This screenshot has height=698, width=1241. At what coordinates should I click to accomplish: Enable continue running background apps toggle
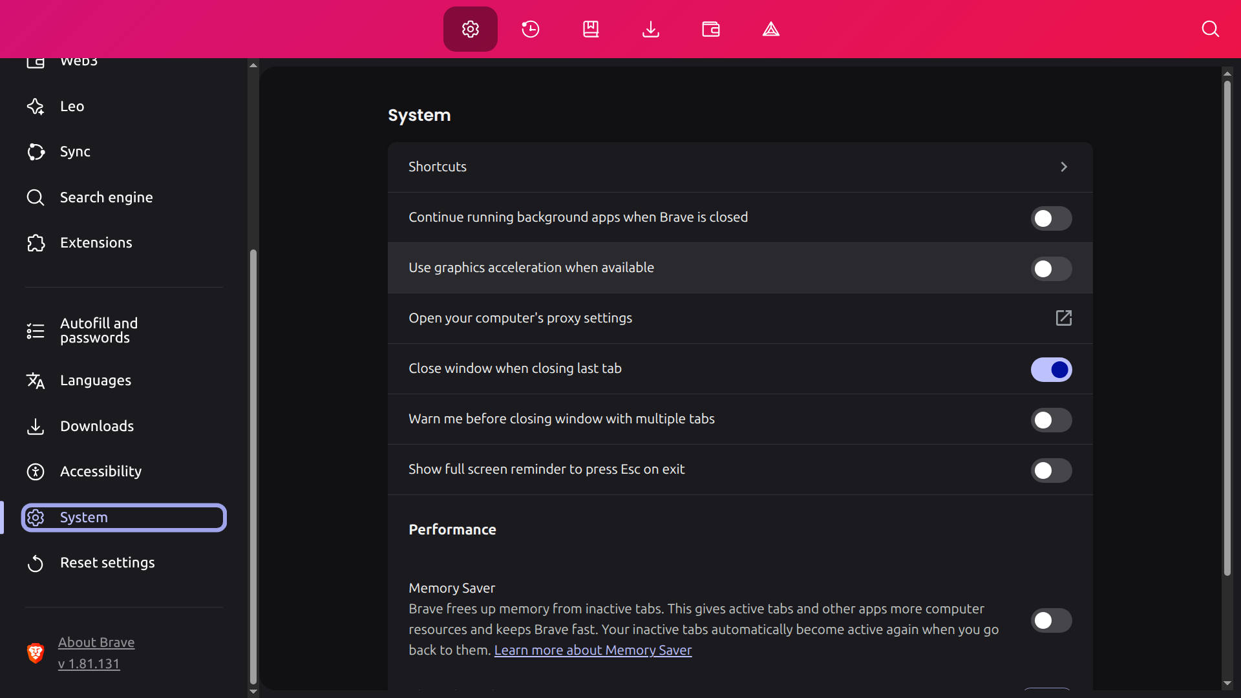tap(1051, 218)
